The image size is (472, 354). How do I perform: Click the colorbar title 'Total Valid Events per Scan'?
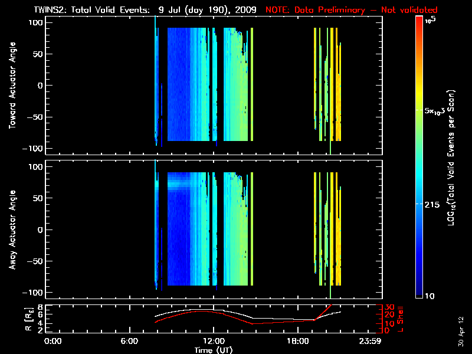click(453, 159)
